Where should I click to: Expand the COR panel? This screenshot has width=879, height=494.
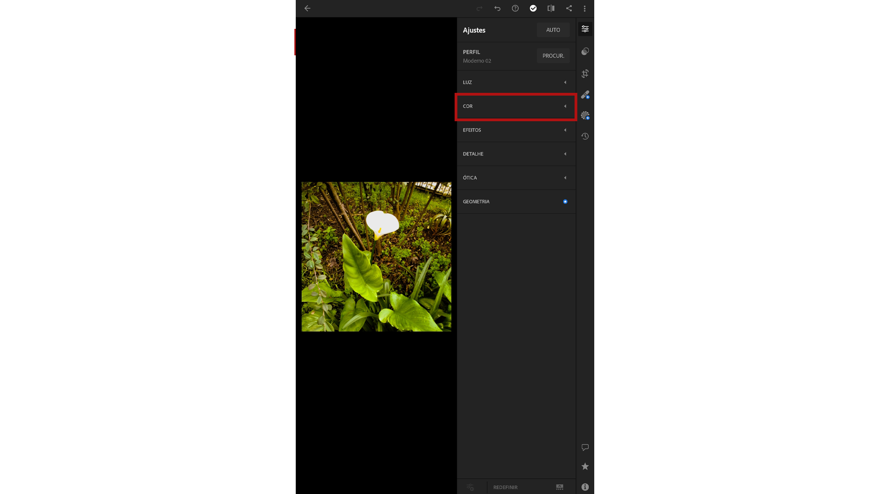pos(516,106)
